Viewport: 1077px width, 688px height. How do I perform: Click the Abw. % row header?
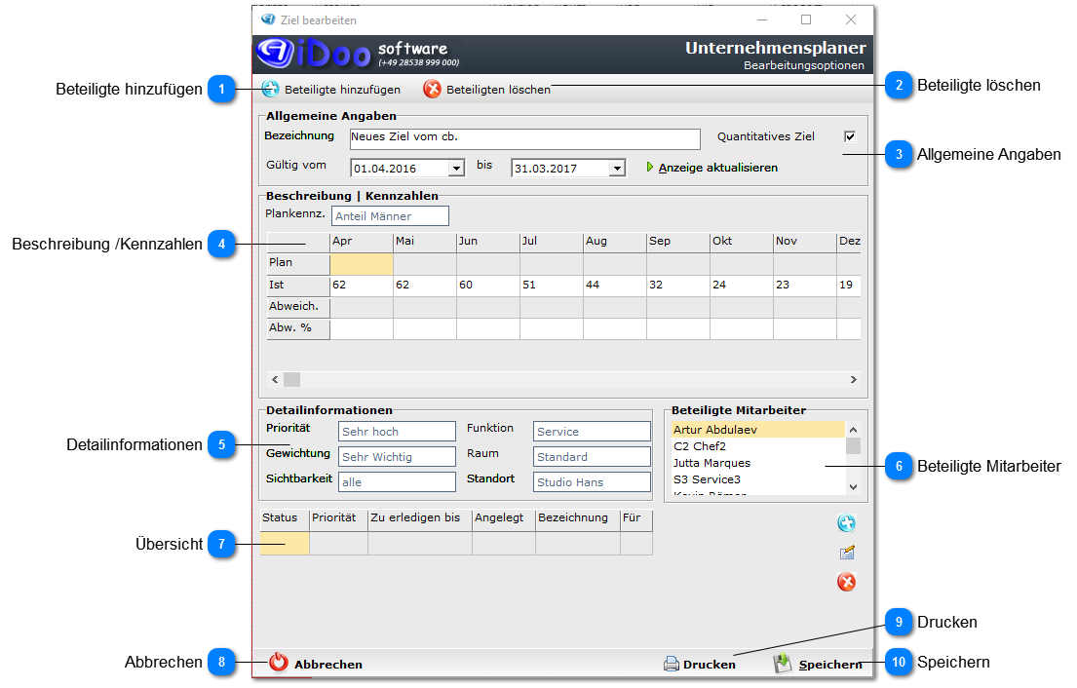pos(298,328)
